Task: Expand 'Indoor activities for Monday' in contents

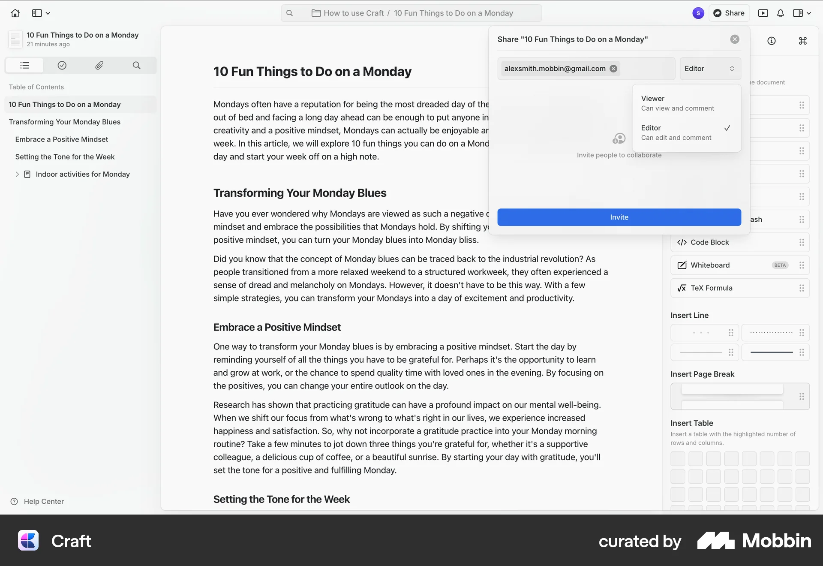Action: 17,174
